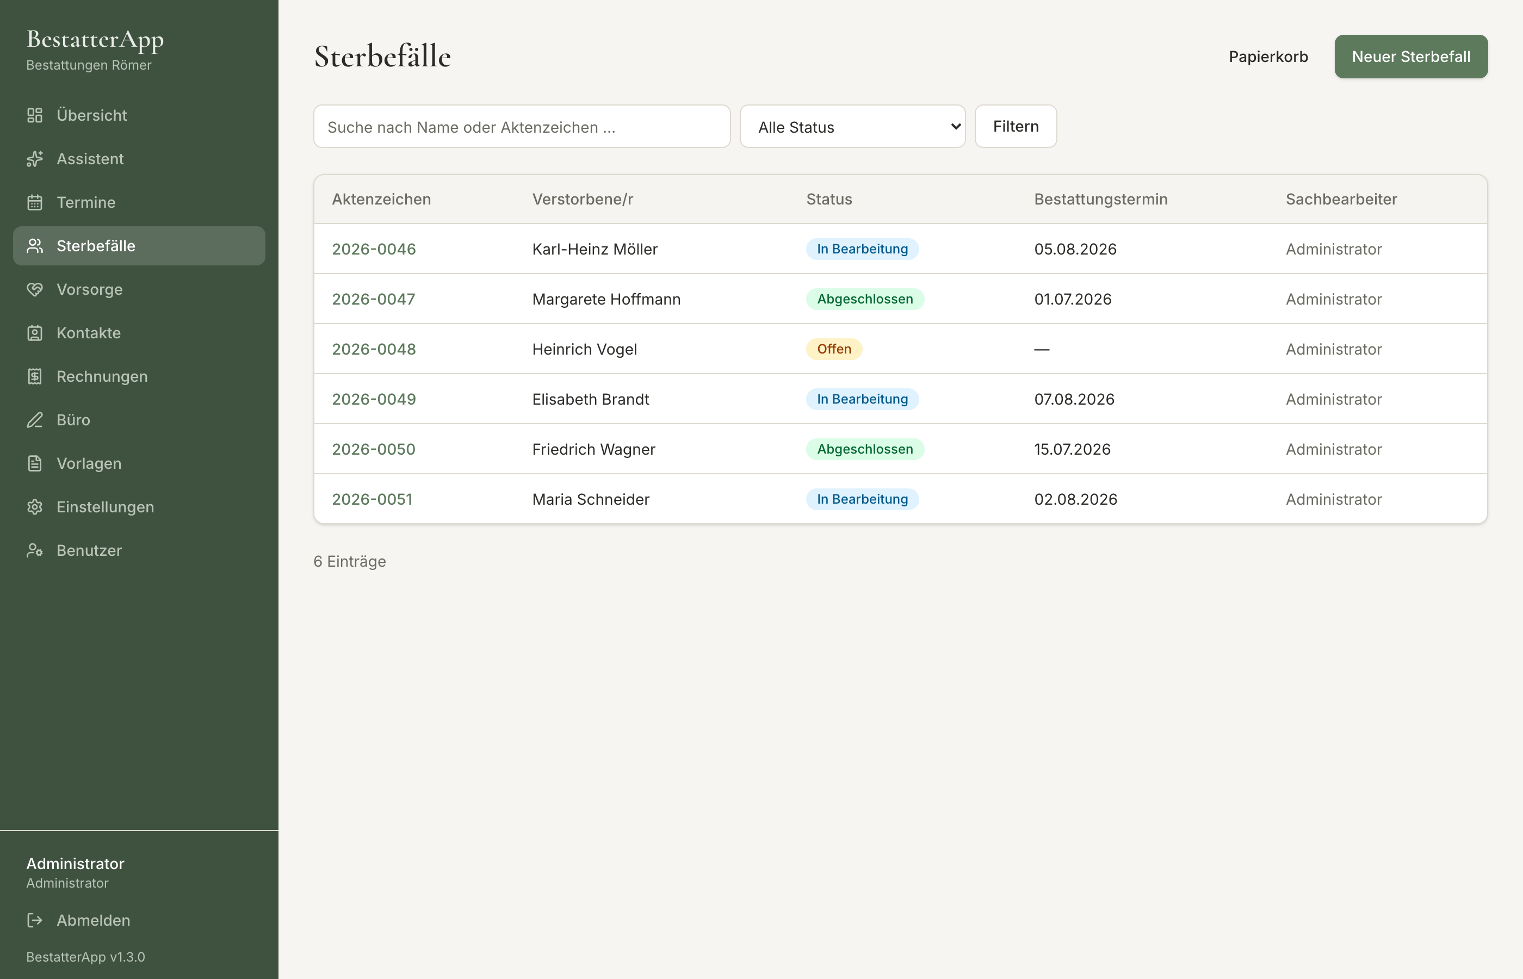Click the Aktenzeichen column header
Screen dimensions: 1523x979
coord(381,199)
